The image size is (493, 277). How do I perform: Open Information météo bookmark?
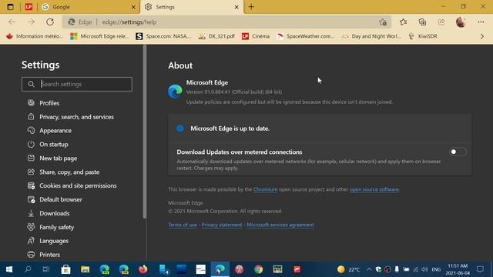coord(35,36)
